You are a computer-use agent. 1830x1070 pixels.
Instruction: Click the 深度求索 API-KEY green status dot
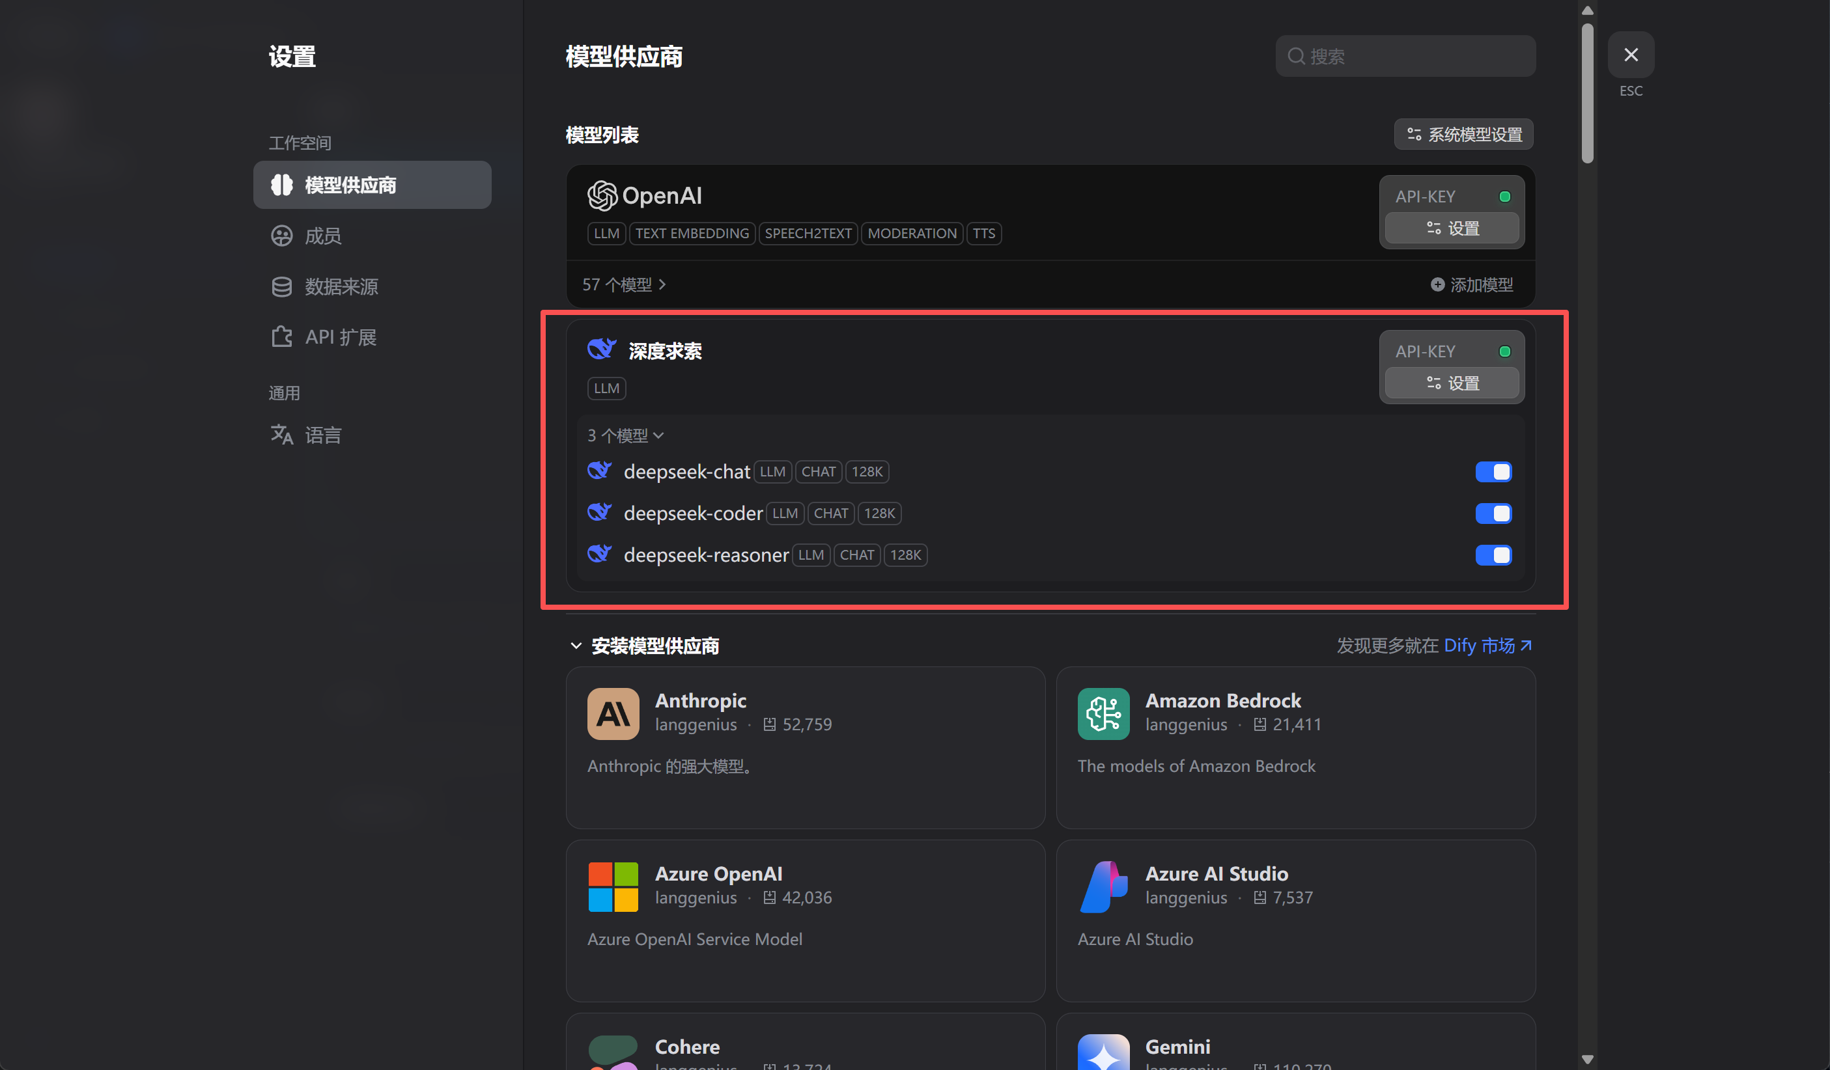(x=1504, y=351)
